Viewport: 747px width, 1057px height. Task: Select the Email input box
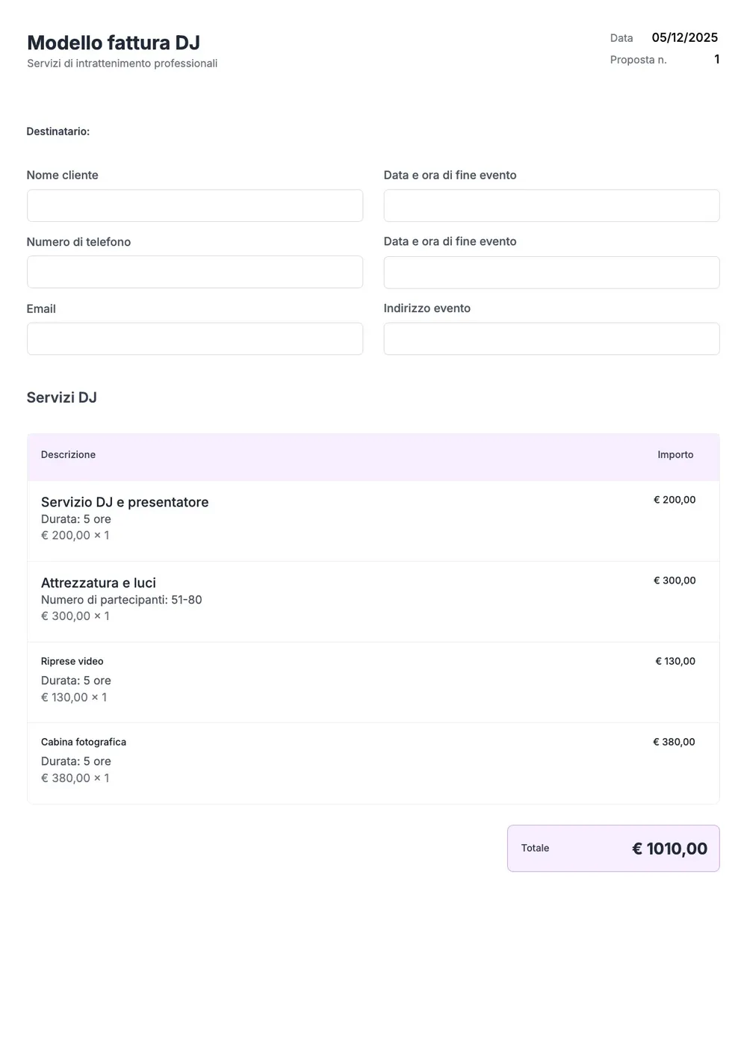click(195, 338)
